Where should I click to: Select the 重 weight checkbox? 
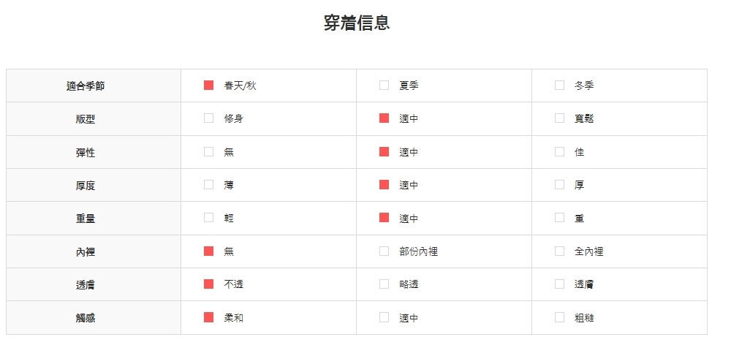tap(559, 218)
